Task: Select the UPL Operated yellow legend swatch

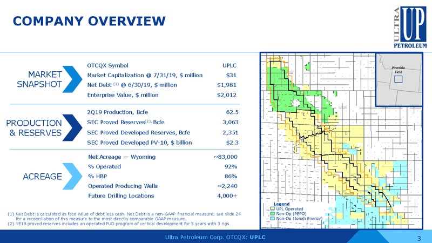Action: [273, 209]
